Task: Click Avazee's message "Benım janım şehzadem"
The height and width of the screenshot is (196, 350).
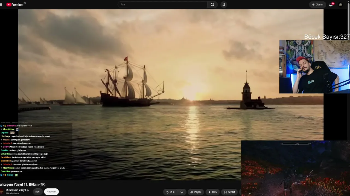Action: pos(20,140)
